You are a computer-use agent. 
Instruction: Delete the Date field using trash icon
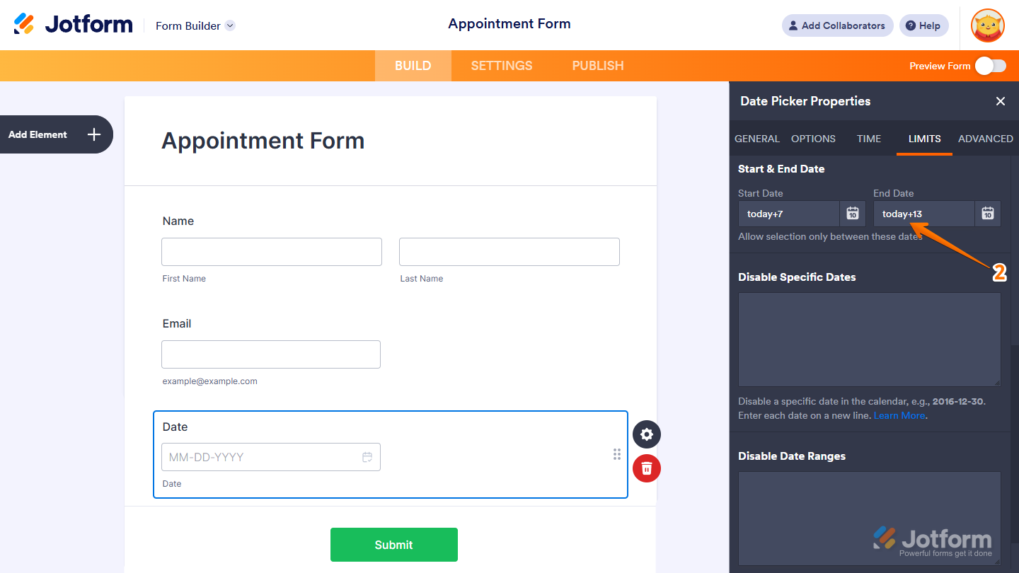[x=646, y=468]
